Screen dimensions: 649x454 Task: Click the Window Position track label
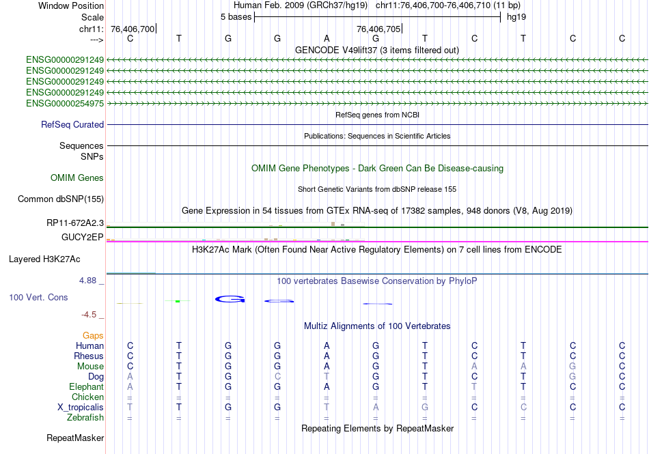[x=71, y=5]
